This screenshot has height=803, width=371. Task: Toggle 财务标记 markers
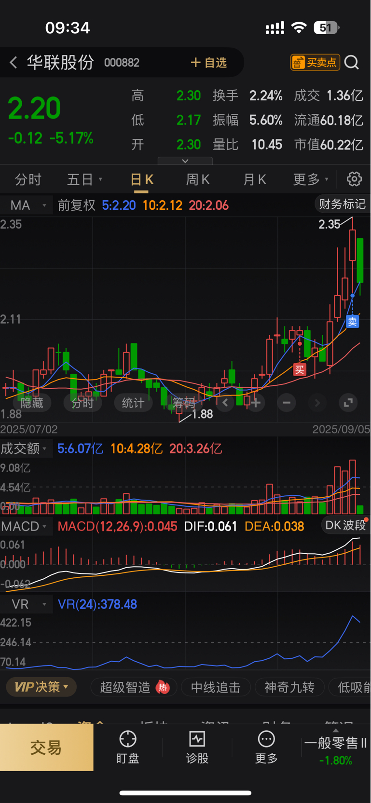tap(342, 204)
